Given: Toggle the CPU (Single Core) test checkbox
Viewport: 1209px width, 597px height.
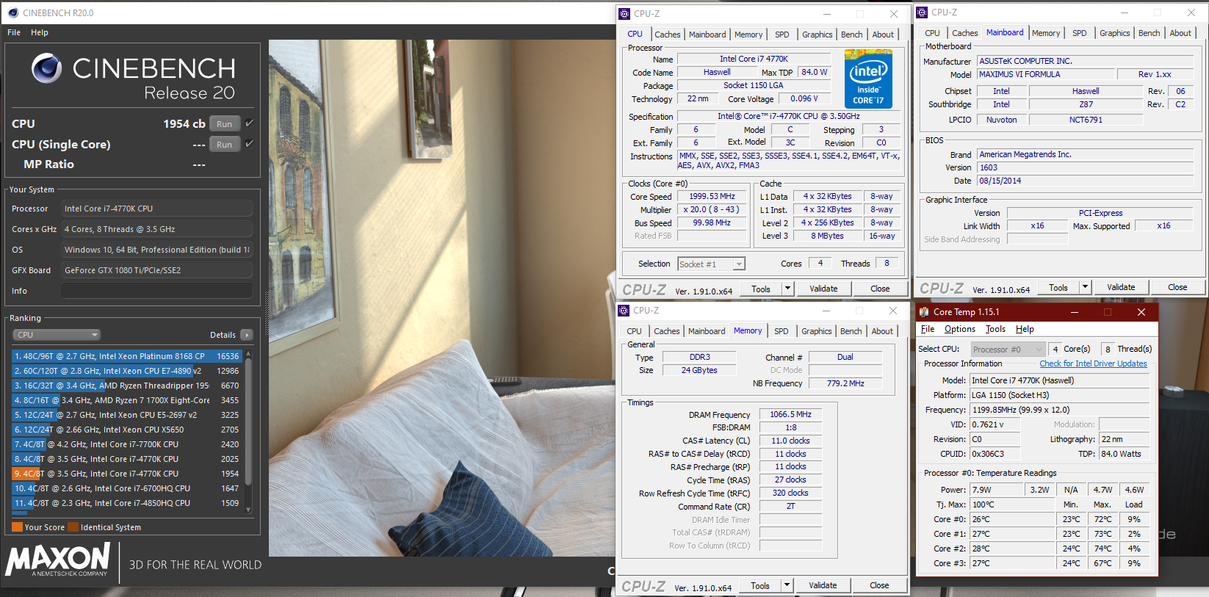Looking at the screenshot, I should [x=249, y=144].
